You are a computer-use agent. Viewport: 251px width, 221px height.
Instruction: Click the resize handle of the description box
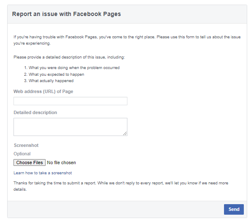click(x=125, y=133)
